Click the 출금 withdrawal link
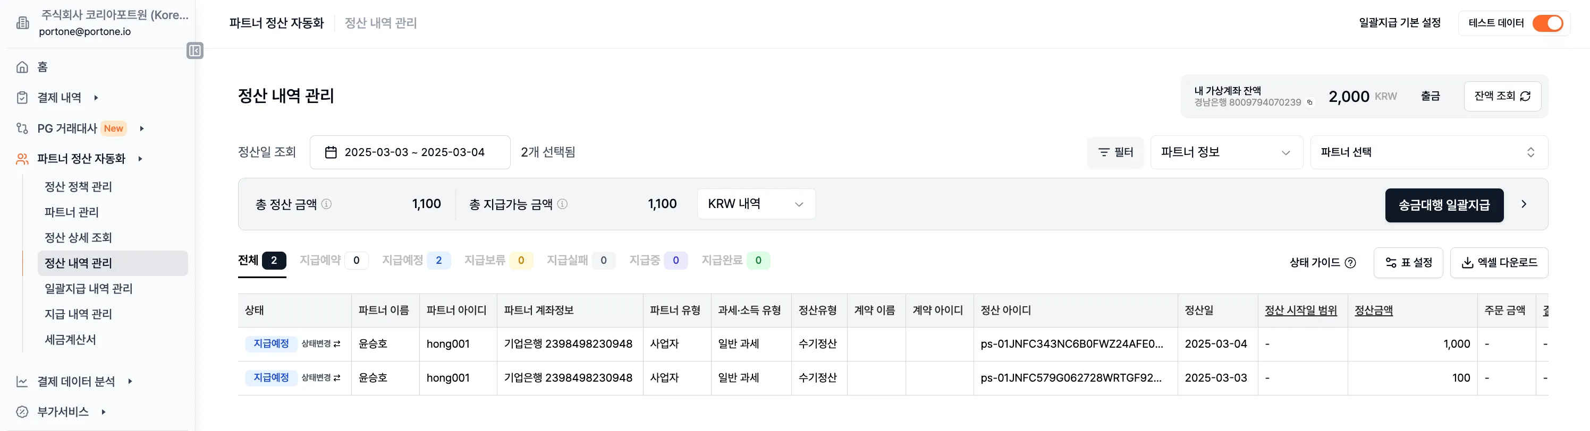This screenshot has height=431, width=1590. click(1431, 96)
